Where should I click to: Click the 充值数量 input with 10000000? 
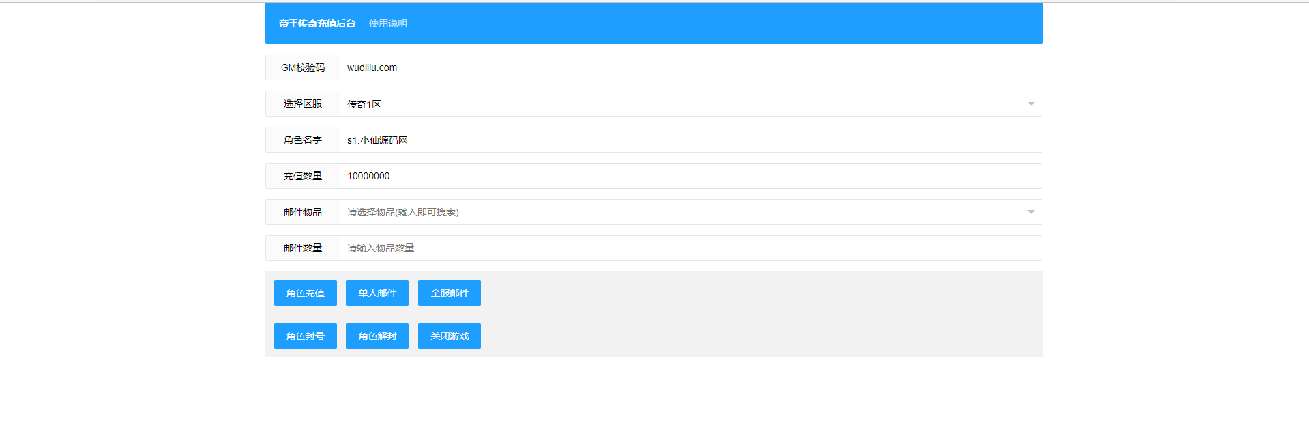tap(691, 176)
